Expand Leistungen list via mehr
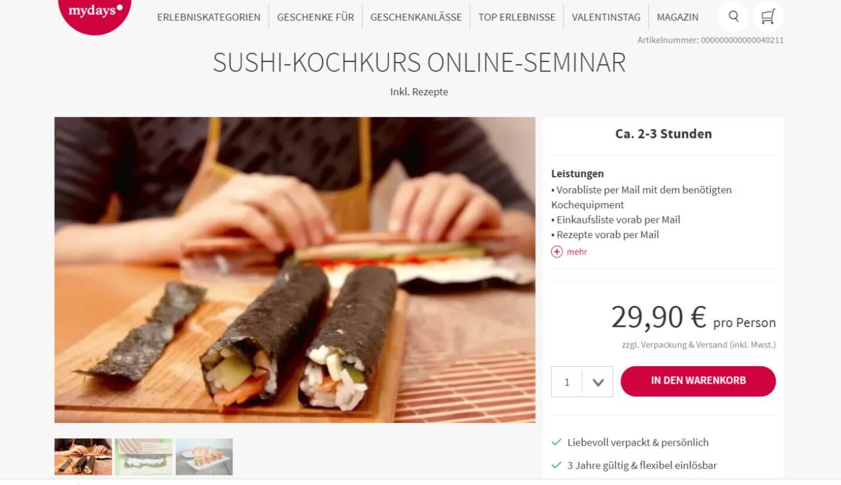The image size is (841, 485). 576,252
